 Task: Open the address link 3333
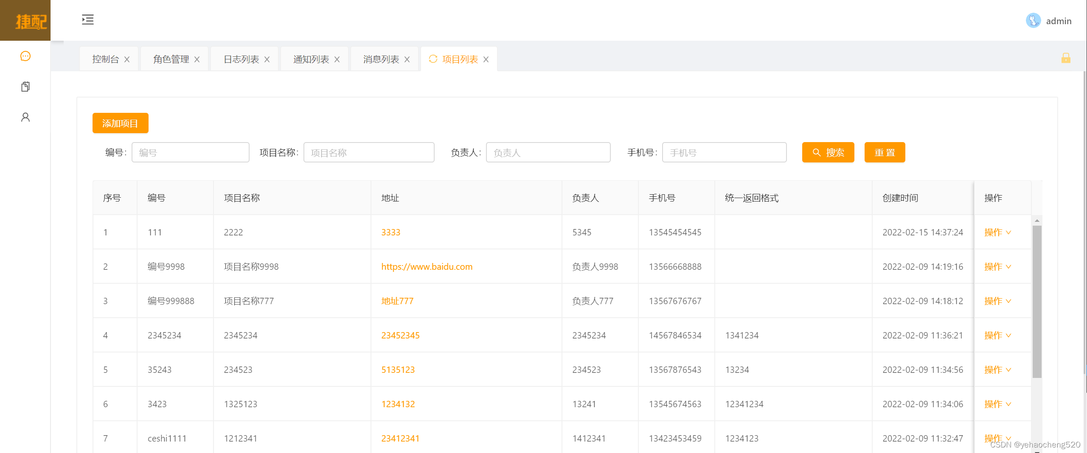pos(391,232)
